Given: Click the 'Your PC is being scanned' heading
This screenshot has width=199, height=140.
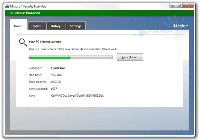Looking at the screenshot, I should tap(45, 42).
